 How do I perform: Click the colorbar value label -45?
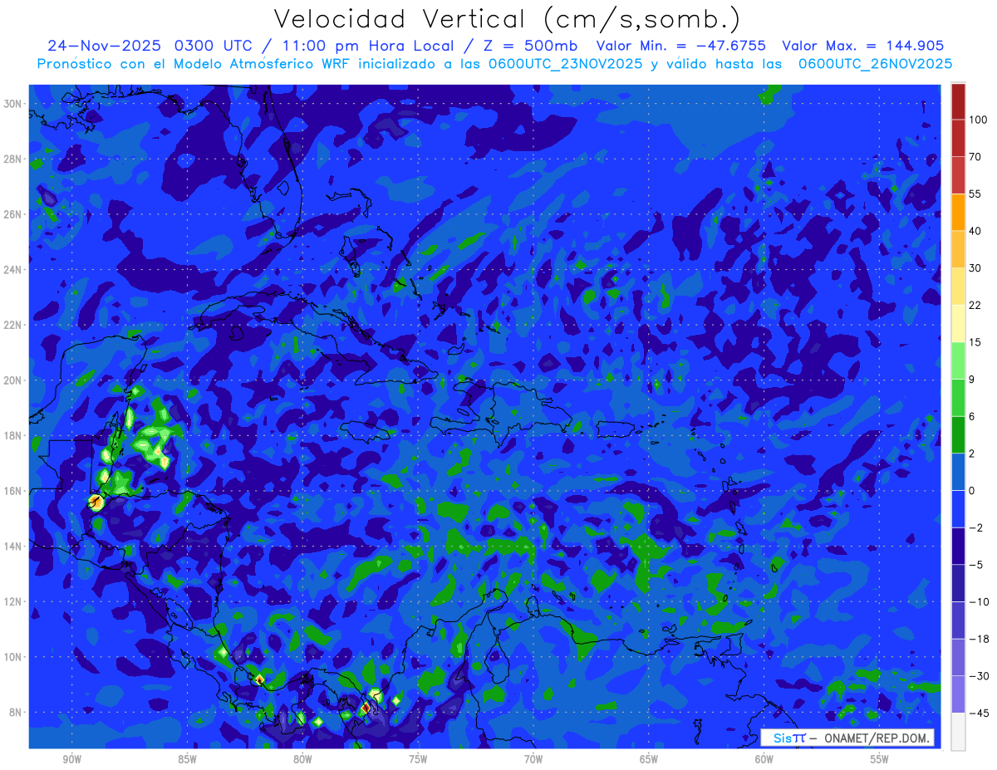tap(978, 713)
